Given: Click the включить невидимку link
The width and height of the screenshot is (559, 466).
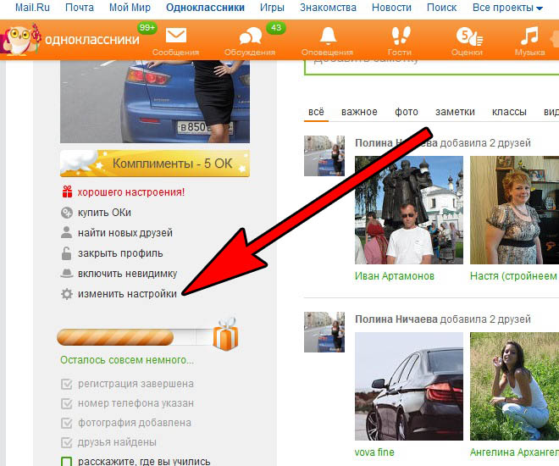Looking at the screenshot, I should (127, 274).
